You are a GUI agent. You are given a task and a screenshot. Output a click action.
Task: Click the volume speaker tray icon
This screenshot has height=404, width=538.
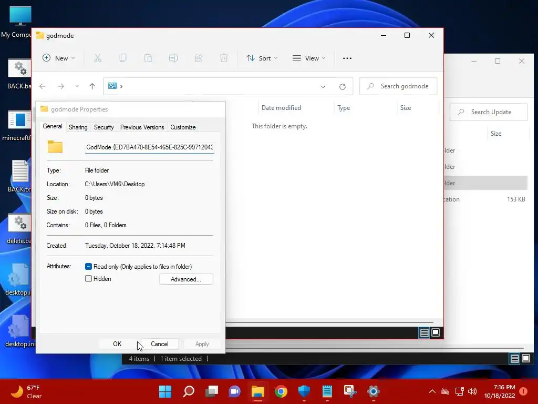[x=472, y=391]
